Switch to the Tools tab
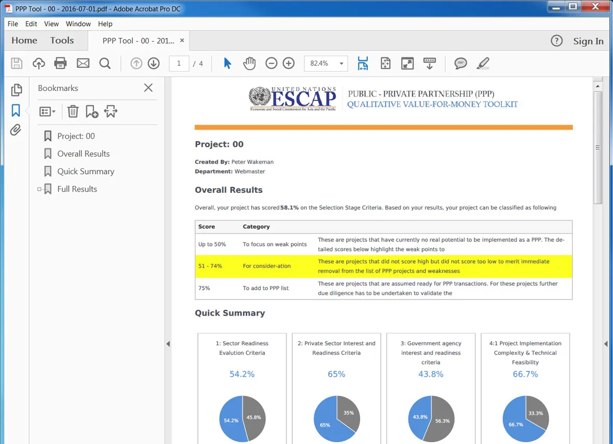The height and width of the screenshot is (444, 613). (x=62, y=40)
